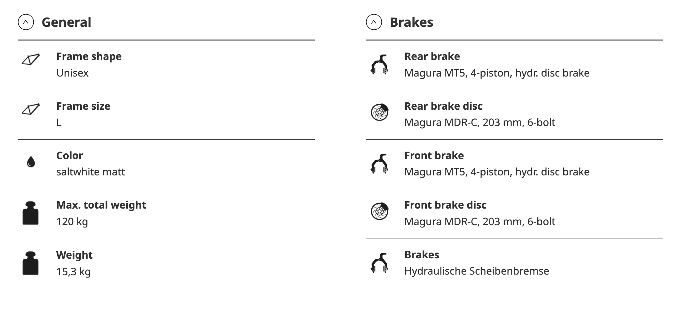Click the Max. total weight icon
The image size is (693, 310).
31,213
